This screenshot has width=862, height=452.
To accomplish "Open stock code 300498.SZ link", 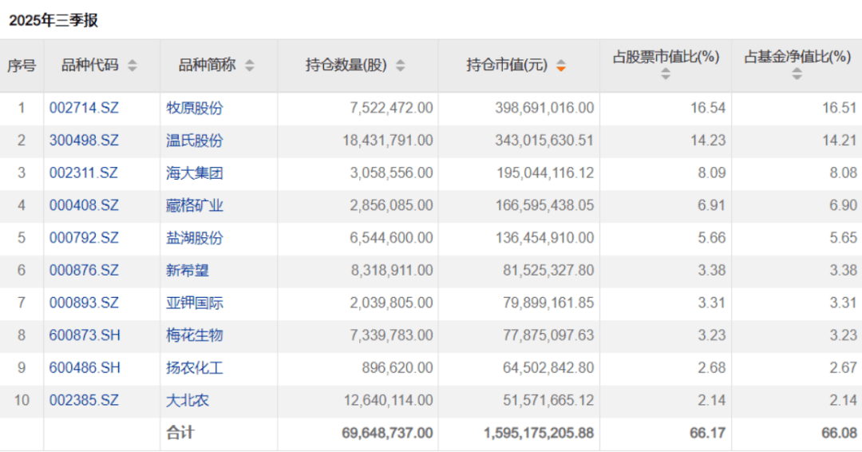I will click(84, 141).
